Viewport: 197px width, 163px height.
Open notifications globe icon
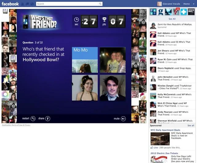click(32, 4)
